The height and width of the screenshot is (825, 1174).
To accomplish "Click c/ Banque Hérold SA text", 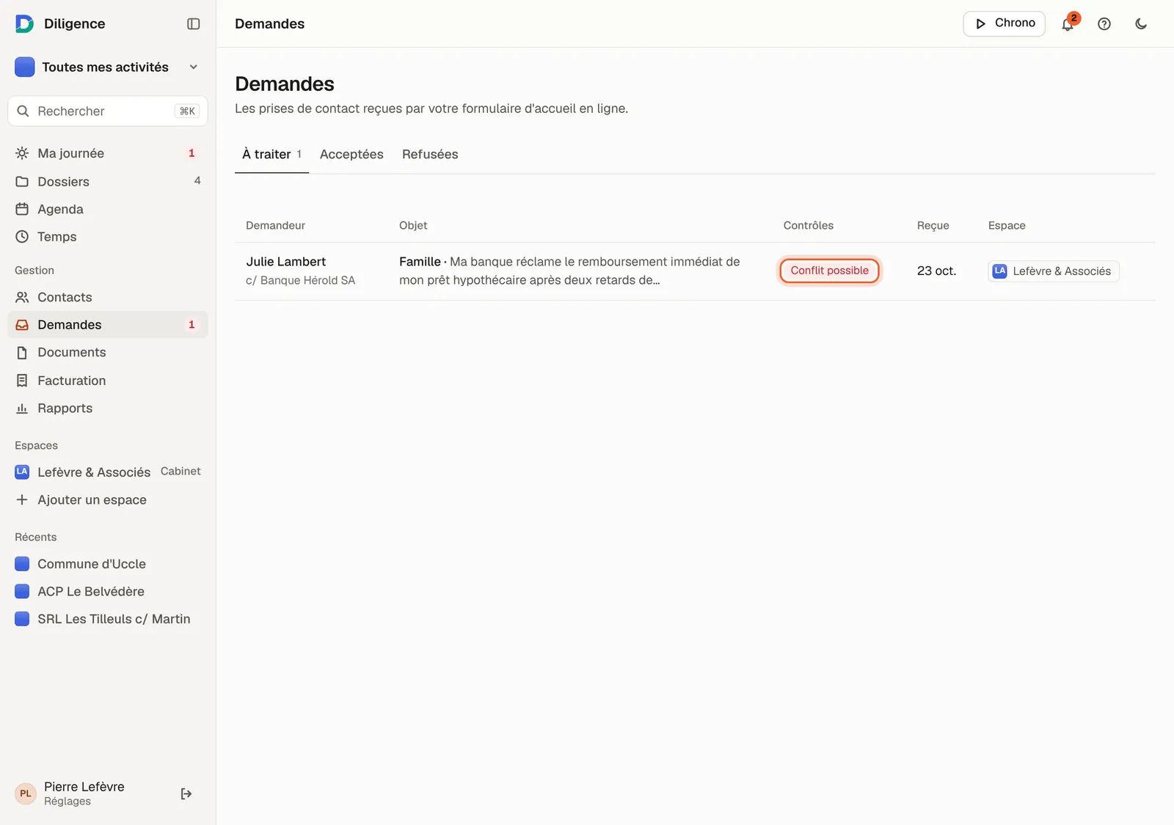I will click(300, 280).
